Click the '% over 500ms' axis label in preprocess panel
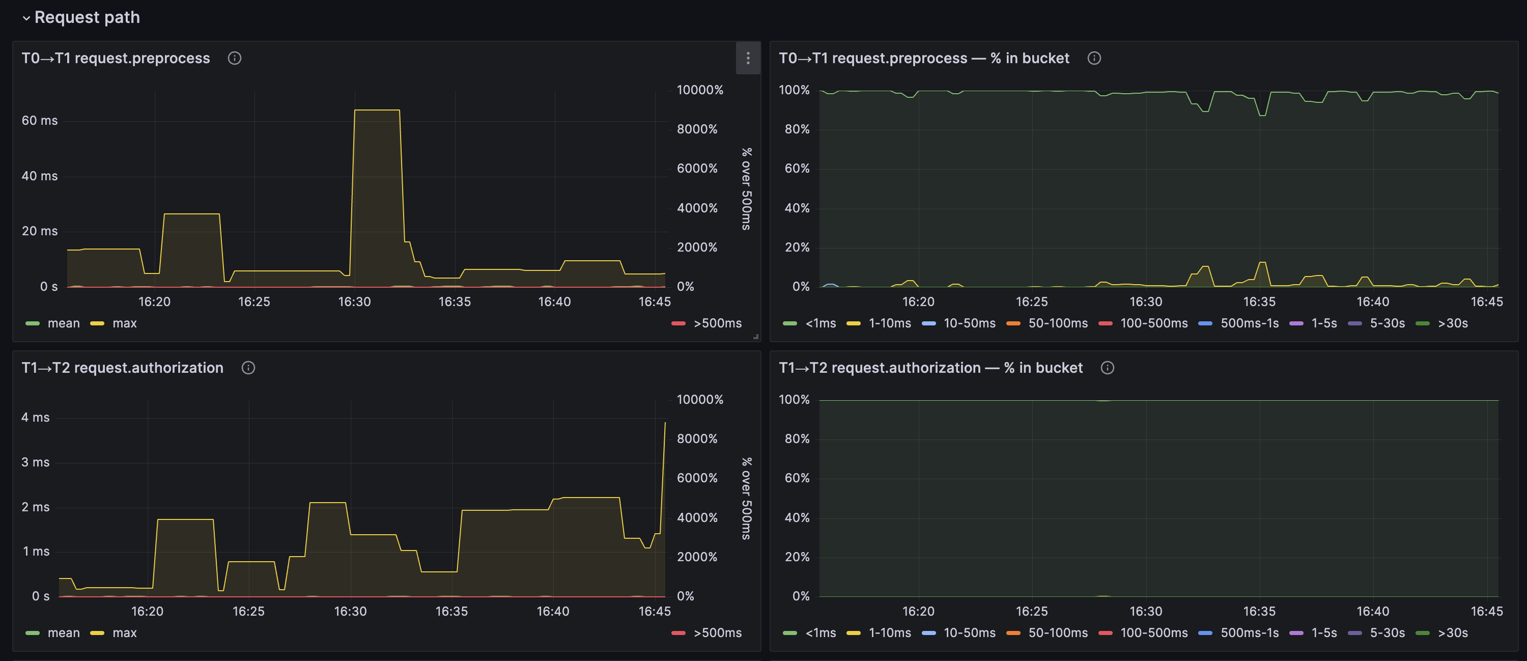 coord(746,188)
